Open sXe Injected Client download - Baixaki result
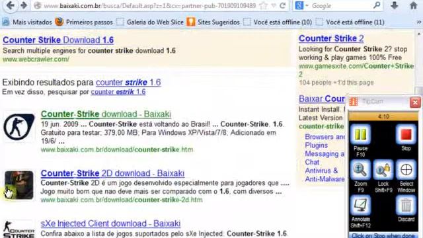 [x=110, y=223]
